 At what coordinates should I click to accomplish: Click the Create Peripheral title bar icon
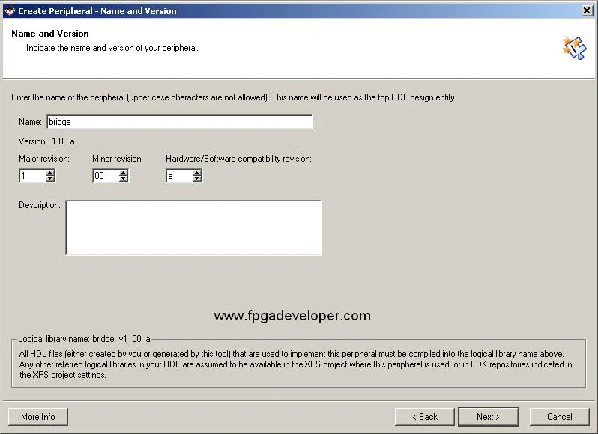[x=10, y=10]
